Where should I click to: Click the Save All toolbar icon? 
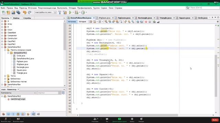pyautogui.click(x=18, y=13)
